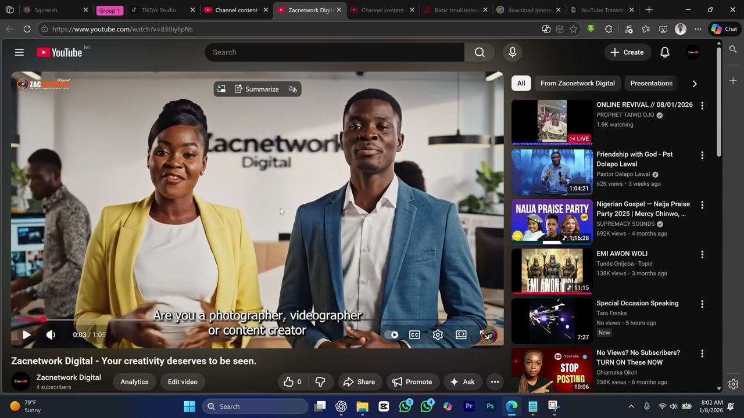Switch to theater mode

(x=461, y=335)
